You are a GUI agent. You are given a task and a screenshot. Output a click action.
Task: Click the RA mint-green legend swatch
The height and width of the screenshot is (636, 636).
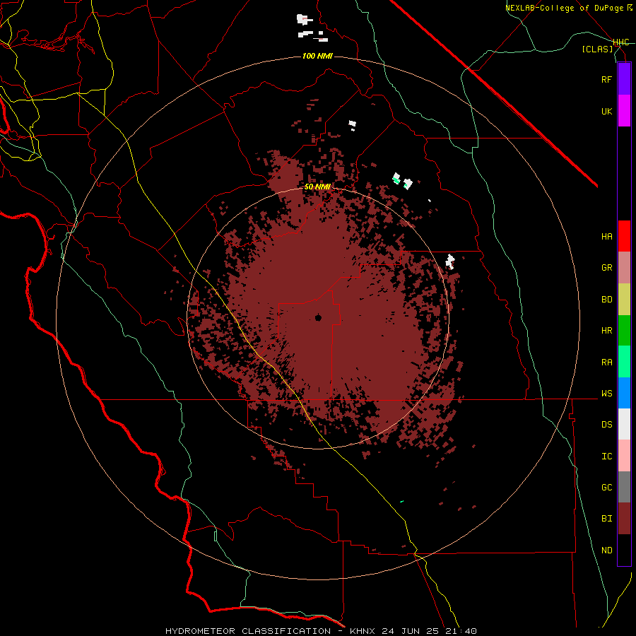(x=624, y=362)
